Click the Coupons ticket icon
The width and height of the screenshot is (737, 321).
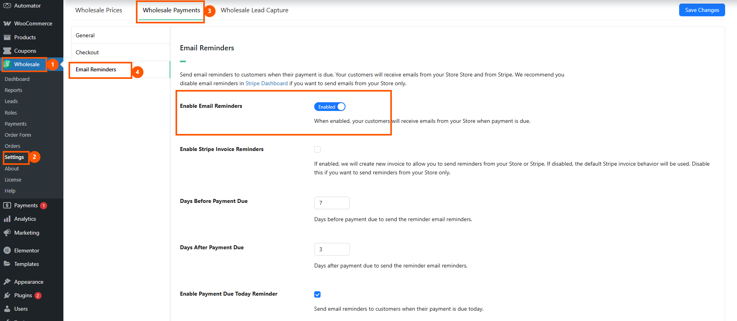[x=7, y=51]
